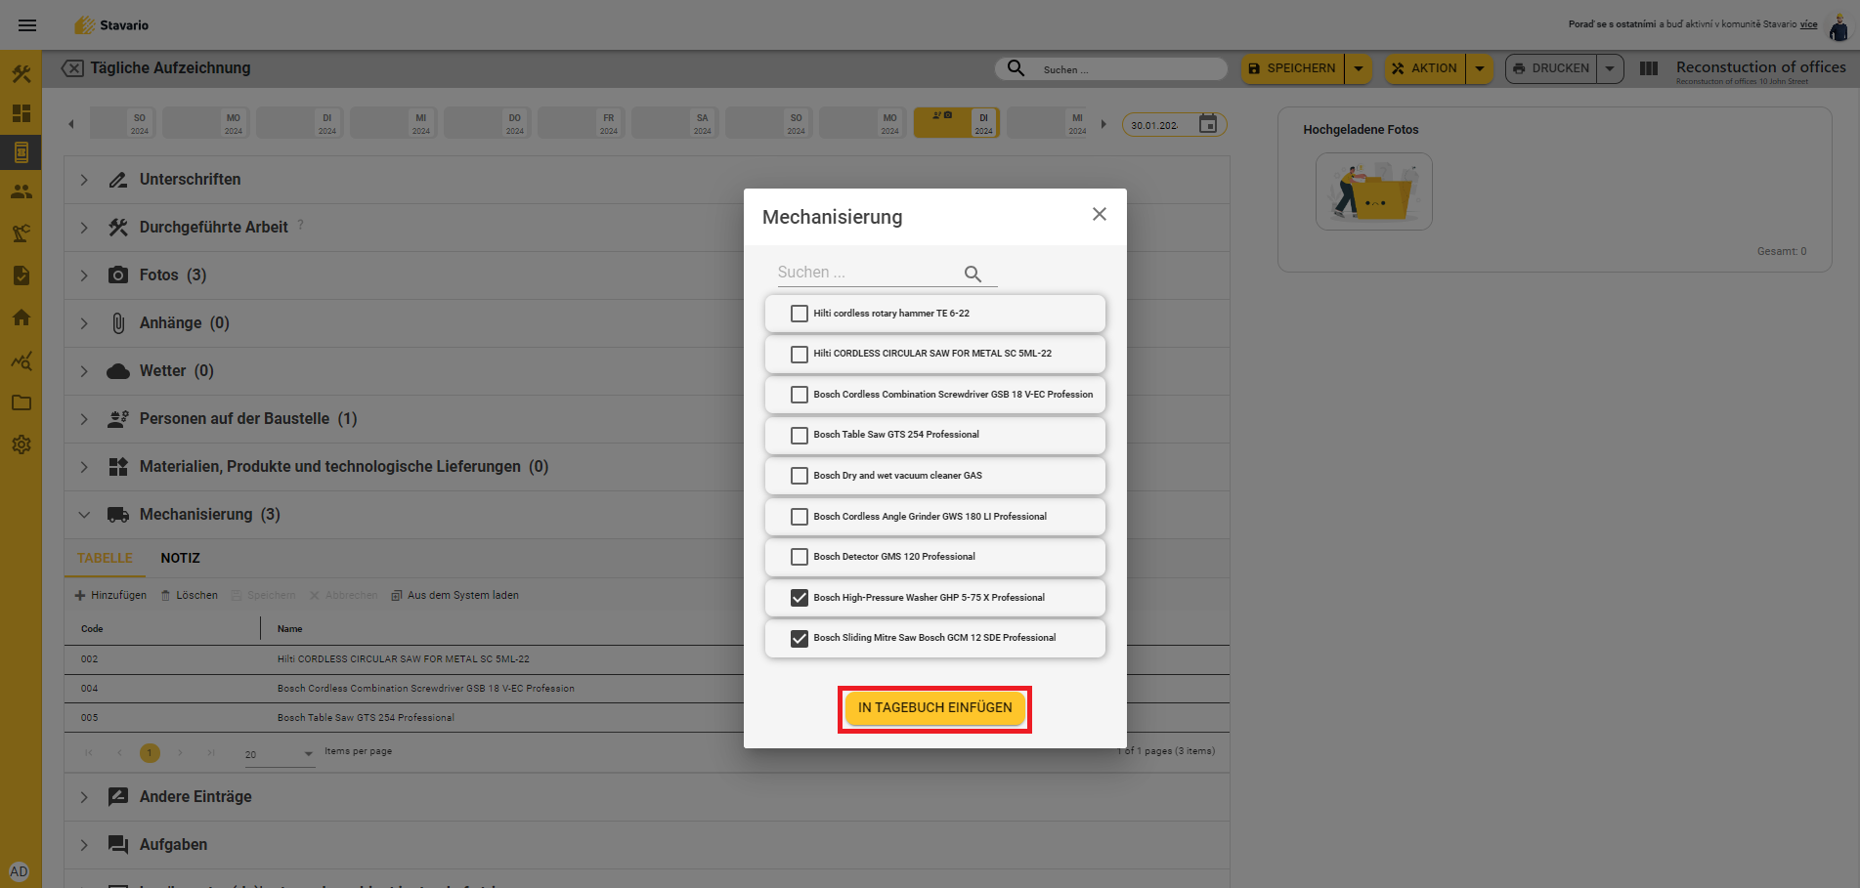Open the folder sidebar icon
The width and height of the screenshot is (1860, 888).
[x=21, y=402]
